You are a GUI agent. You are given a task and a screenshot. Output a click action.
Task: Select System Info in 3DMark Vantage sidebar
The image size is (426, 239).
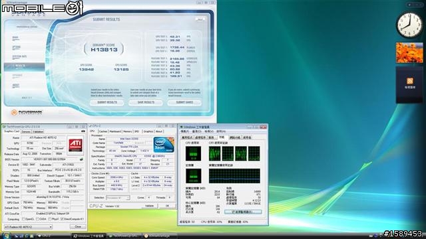pos(19,56)
